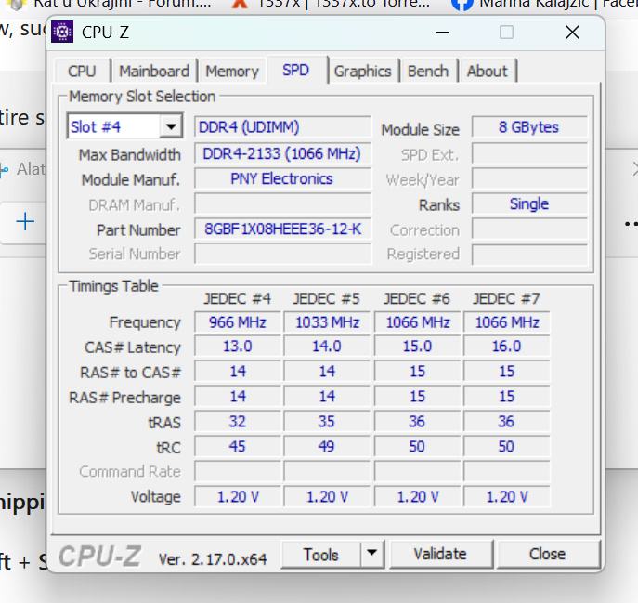Image resolution: width=638 pixels, height=603 pixels.
Task: Click the tRC value 45
Action: coord(238,447)
